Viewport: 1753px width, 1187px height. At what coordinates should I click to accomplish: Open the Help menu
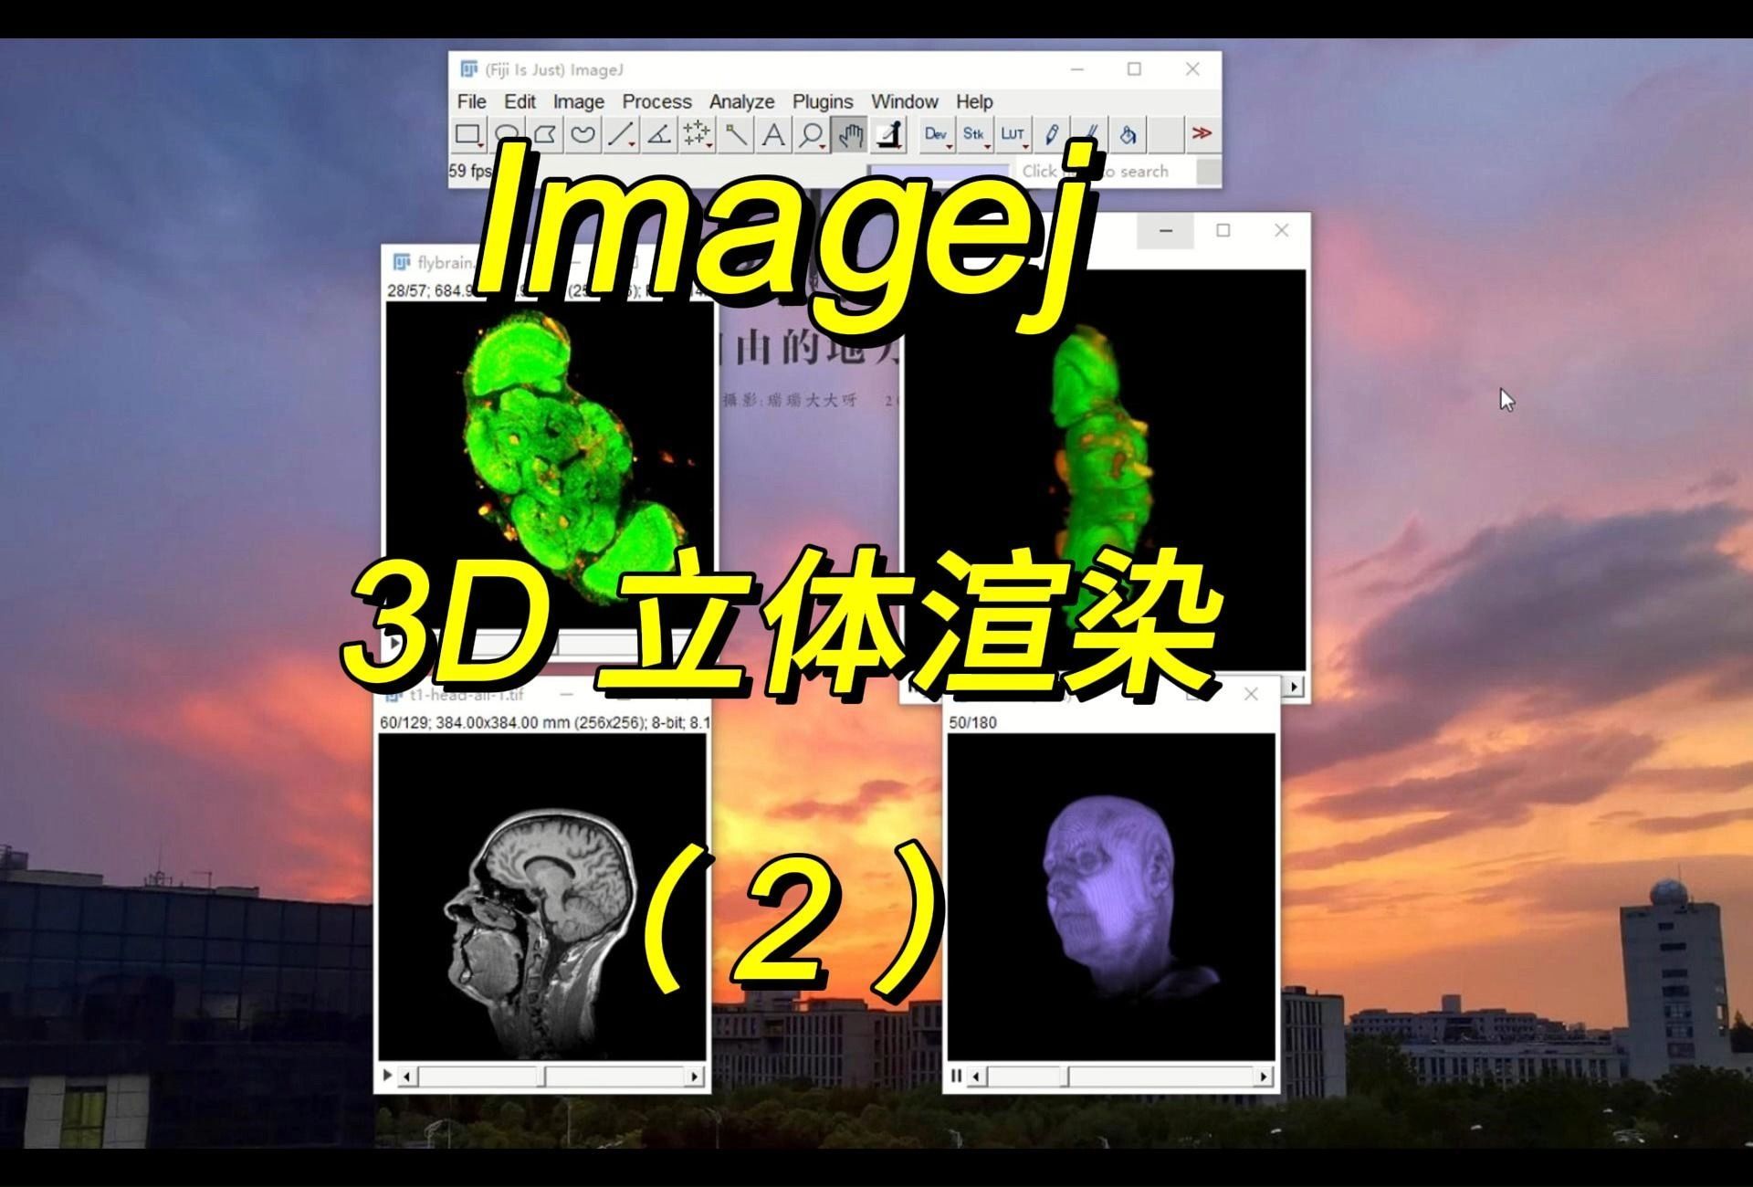[x=974, y=101]
